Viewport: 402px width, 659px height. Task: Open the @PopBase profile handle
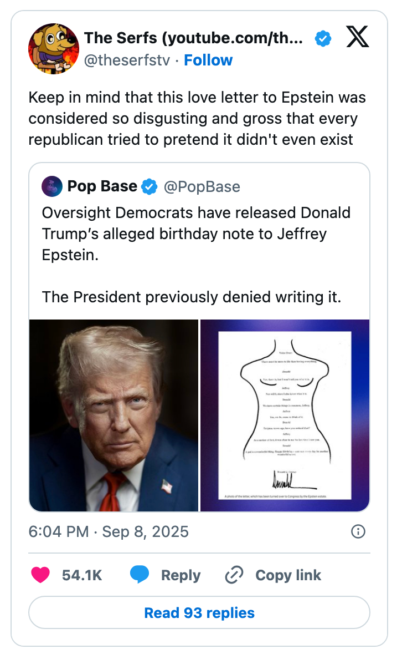click(x=204, y=186)
